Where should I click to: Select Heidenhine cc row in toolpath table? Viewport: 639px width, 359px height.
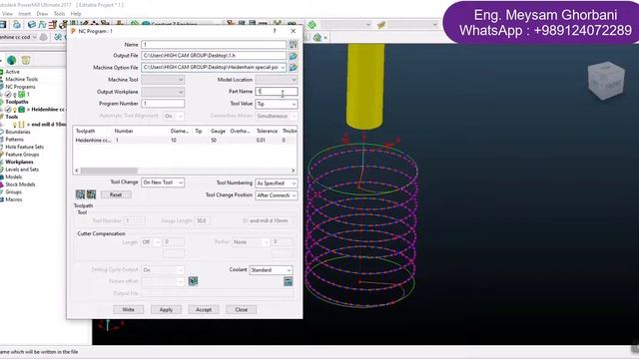pyautogui.click(x=185, y=140)
